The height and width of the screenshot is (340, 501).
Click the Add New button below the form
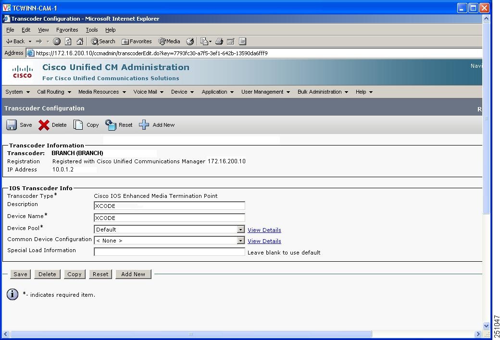(133, 274)
